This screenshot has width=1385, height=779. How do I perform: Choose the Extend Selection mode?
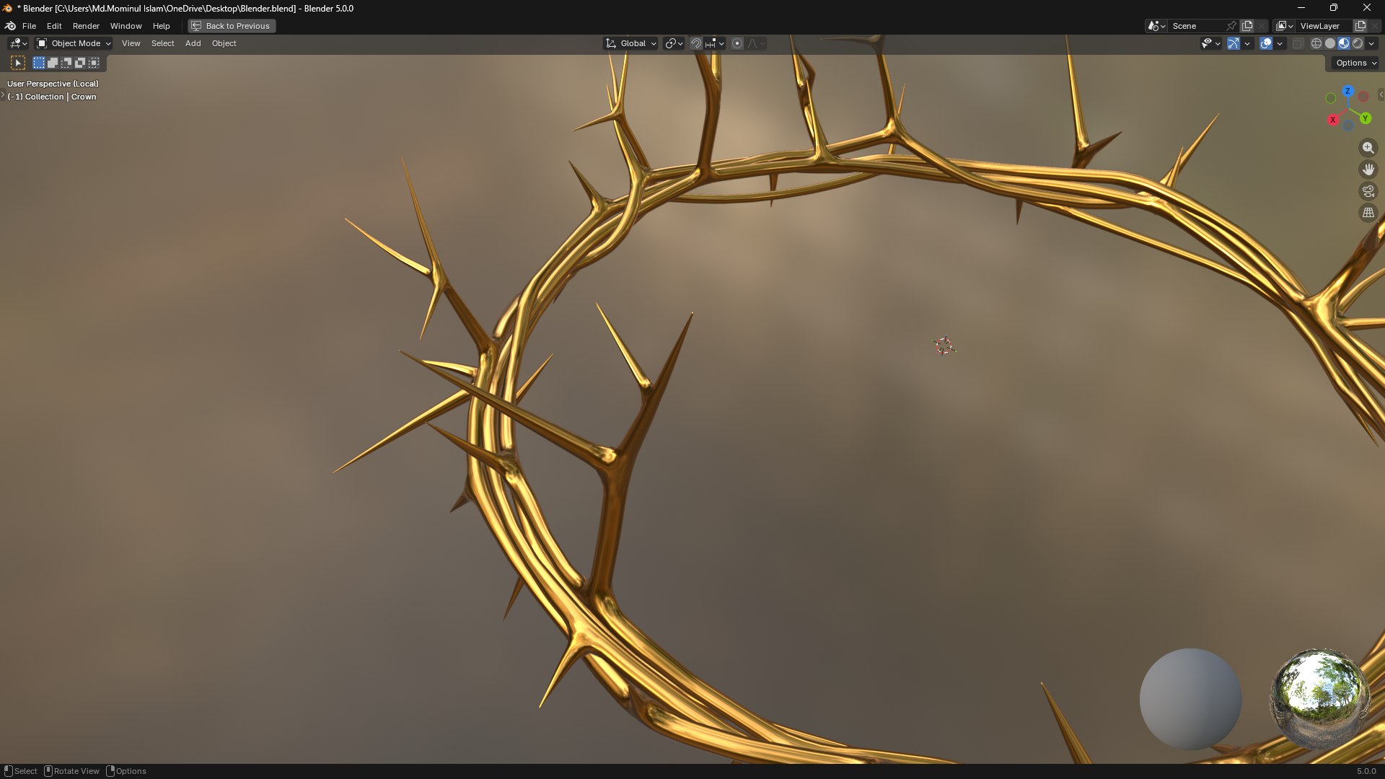pyautogui.click(x=53, y=63)
